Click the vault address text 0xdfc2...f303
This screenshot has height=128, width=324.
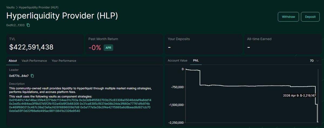[15, 25]
